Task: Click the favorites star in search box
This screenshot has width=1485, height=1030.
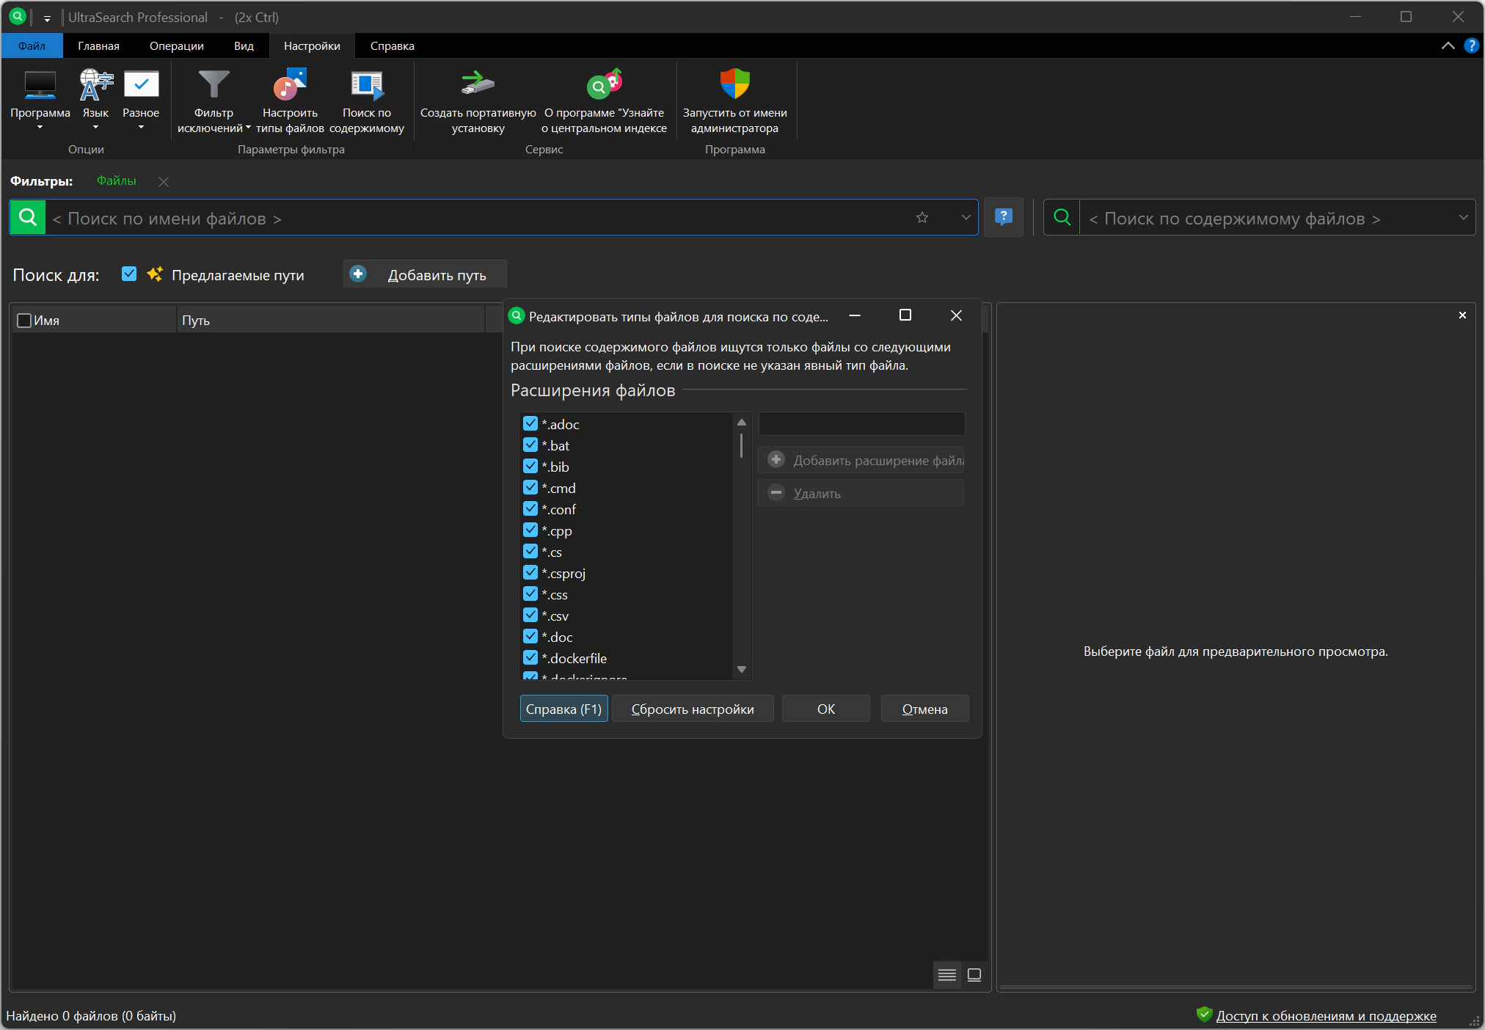Action: 922,218
